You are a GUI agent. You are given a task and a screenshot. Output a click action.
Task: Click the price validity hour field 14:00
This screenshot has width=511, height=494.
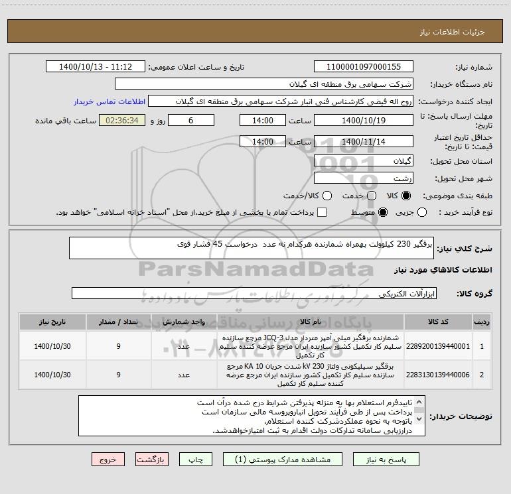tap(263, 141)
